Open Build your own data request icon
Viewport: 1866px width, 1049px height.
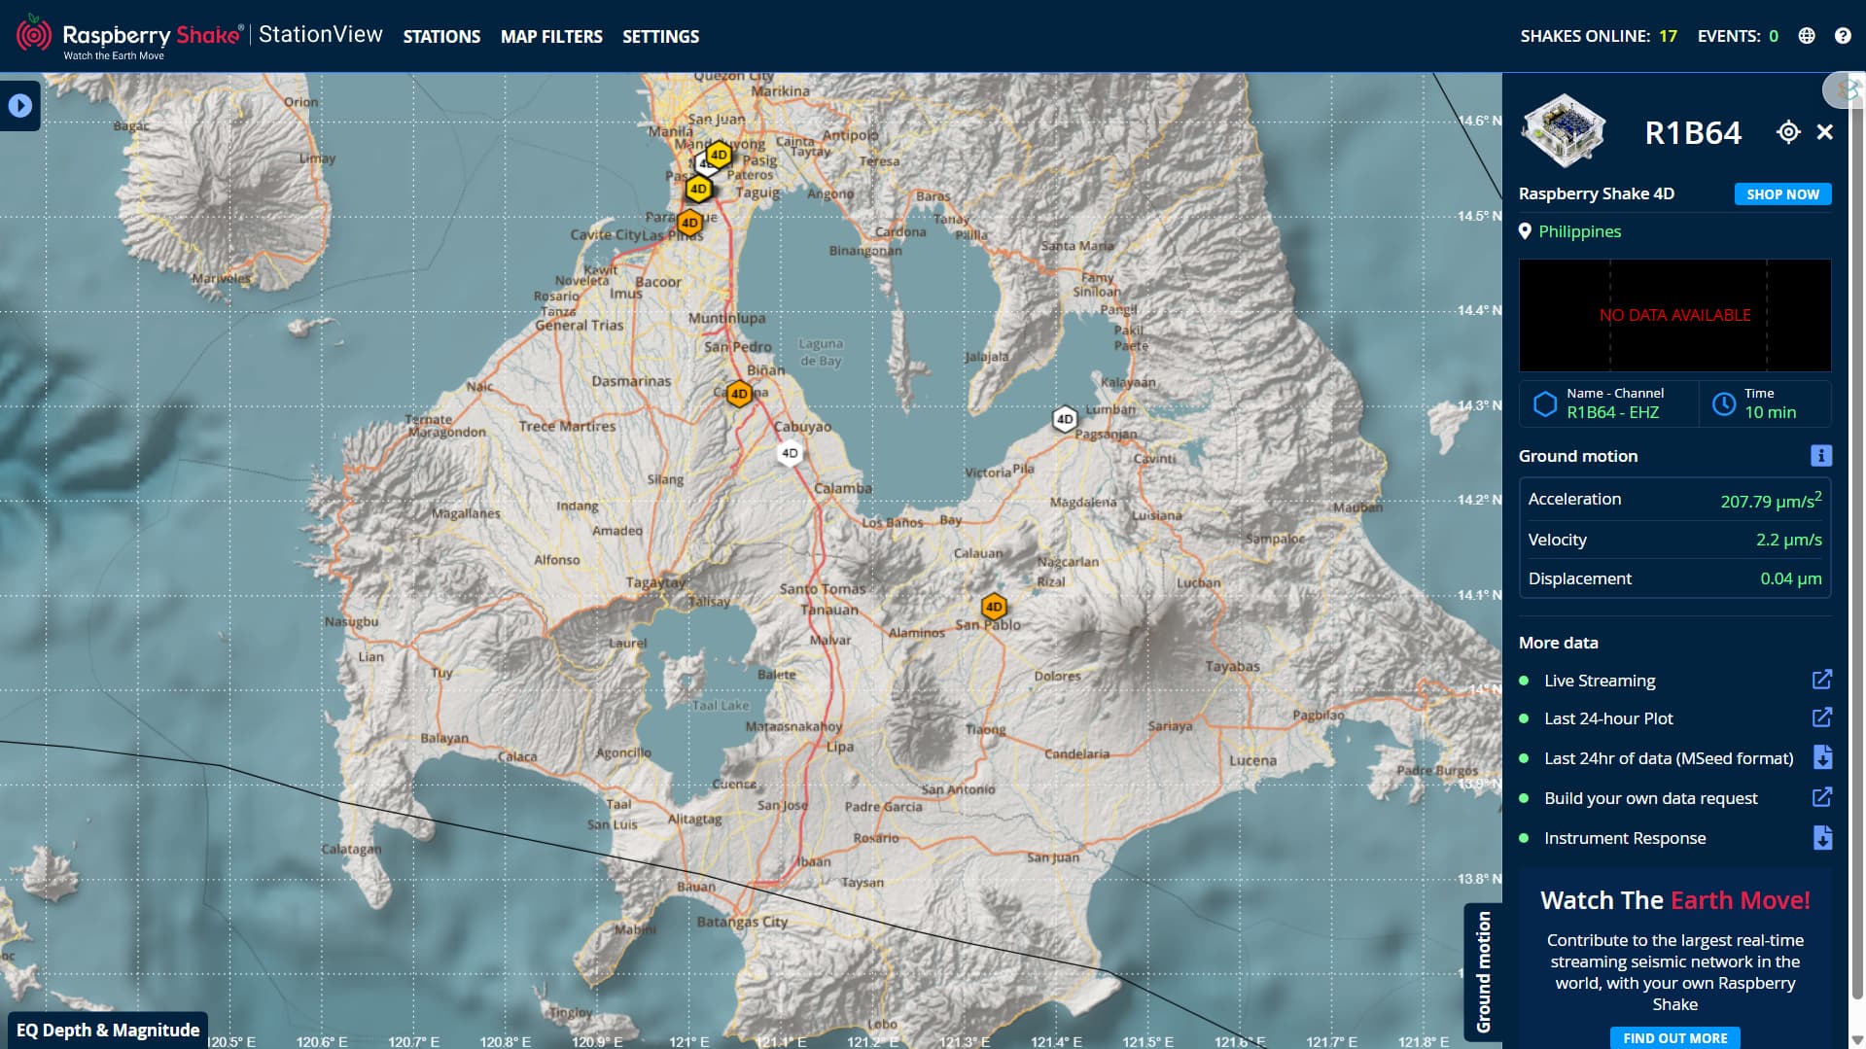[1821, 797]
